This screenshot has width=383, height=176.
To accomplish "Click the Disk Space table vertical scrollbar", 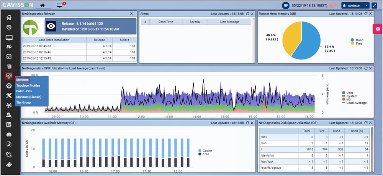I will pyautogui.click(x=372, y=149).
